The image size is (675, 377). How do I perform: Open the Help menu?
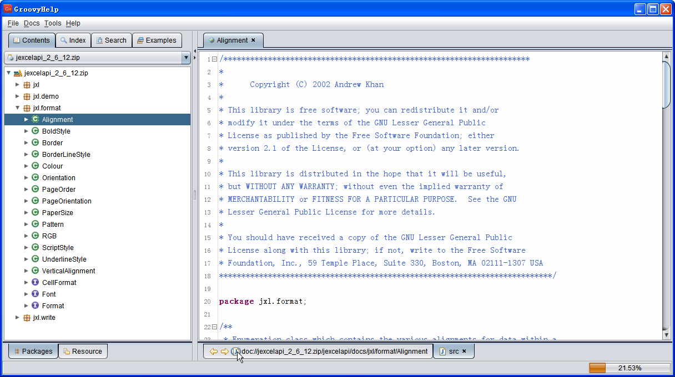tap(73, 23)
